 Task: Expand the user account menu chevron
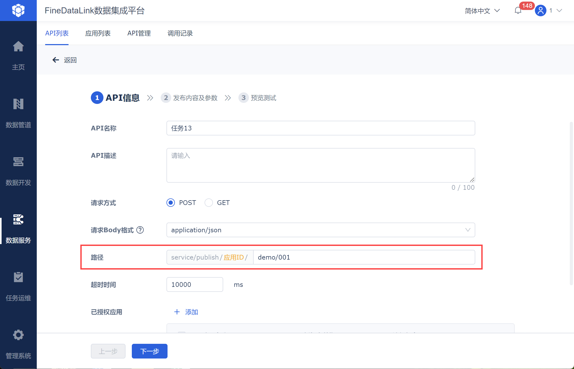(559, 10)
